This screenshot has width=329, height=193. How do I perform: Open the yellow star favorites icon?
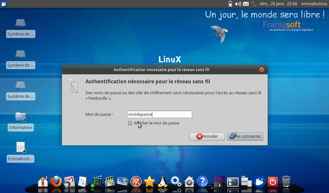tap(149, 182)
